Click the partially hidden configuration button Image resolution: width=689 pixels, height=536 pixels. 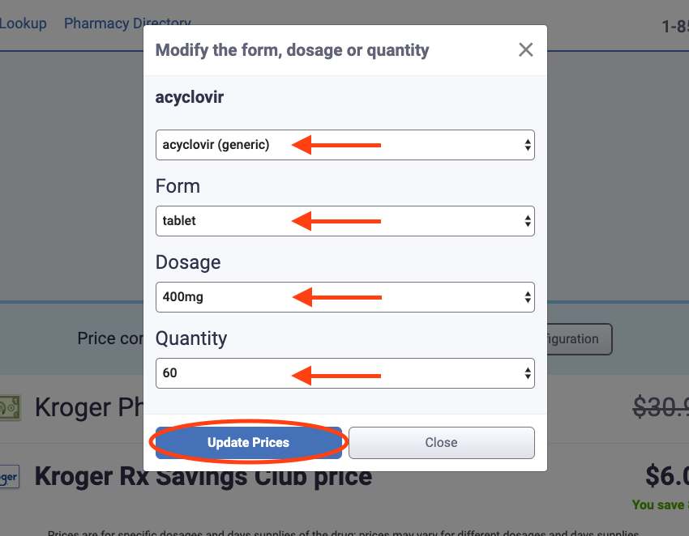pyautogui.click(x=579, y=339)
